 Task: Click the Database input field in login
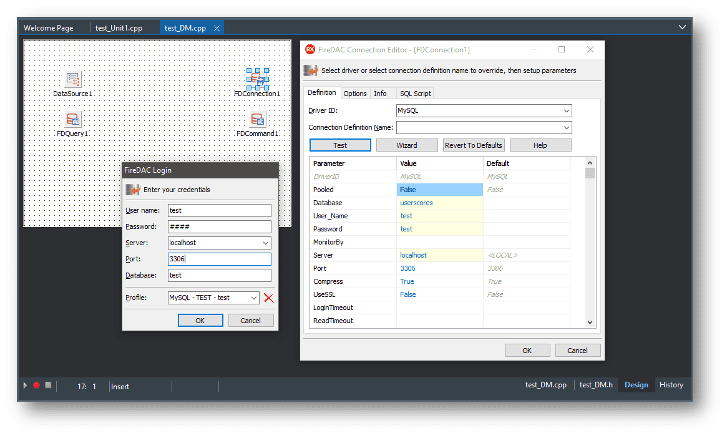219,275
